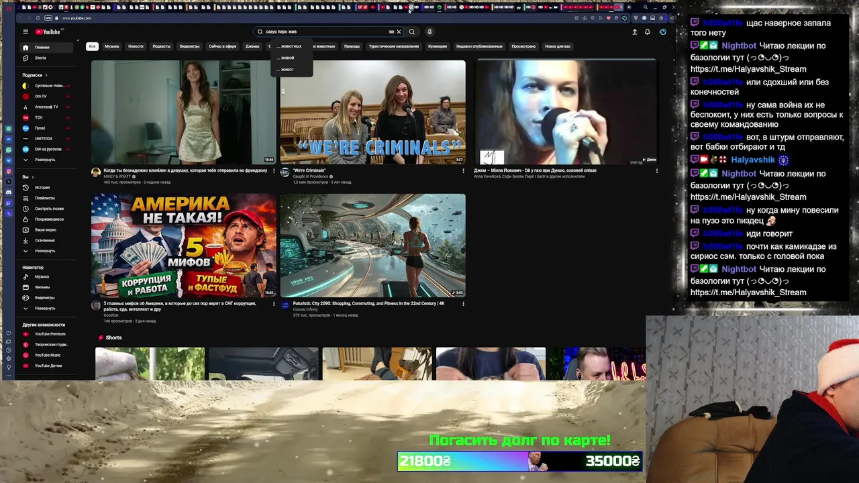Open Ваши видео in the sidebar
Image resolution: width=859 pixels, height=483 pixels.
point(45,230)
